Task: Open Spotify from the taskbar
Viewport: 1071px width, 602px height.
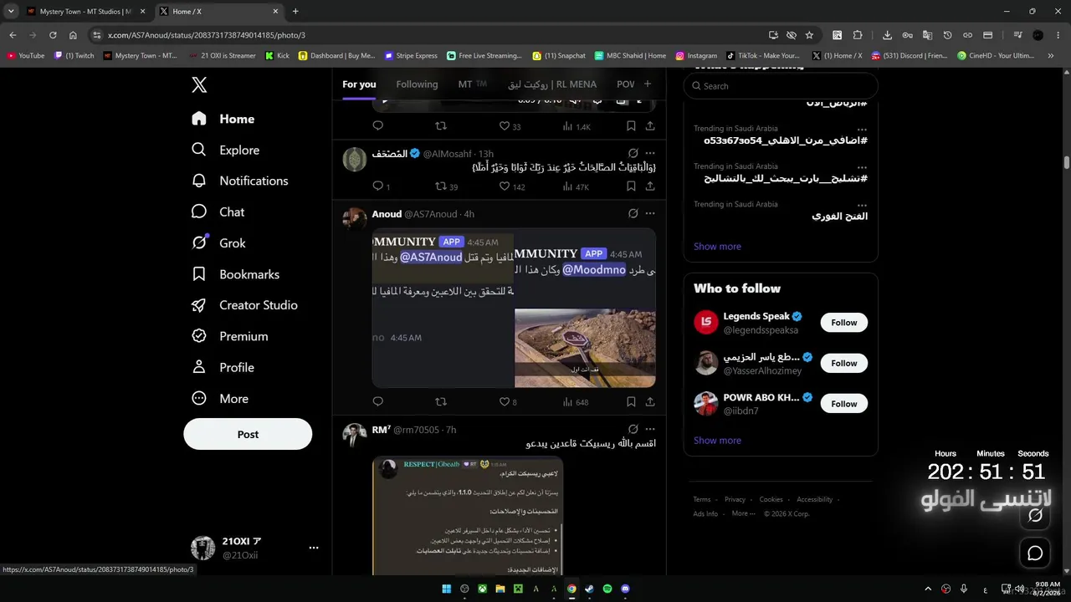Action: 607,589
